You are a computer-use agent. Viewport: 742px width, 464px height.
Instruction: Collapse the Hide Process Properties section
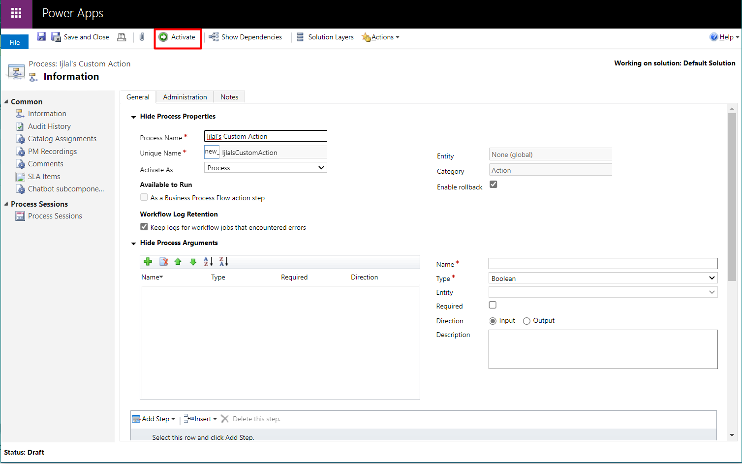[x=133, y=117]
